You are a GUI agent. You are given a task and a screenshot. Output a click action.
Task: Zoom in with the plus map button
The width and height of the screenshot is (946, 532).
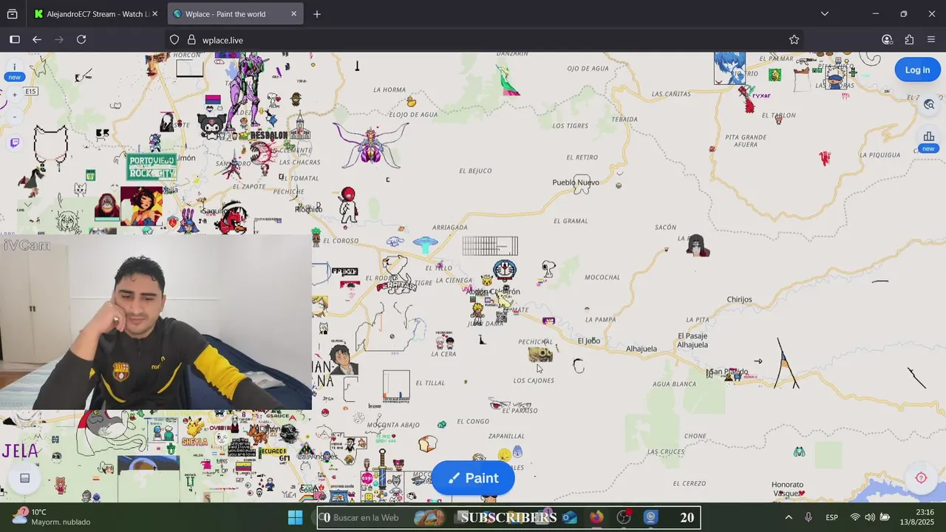click(x=14, y=95)
